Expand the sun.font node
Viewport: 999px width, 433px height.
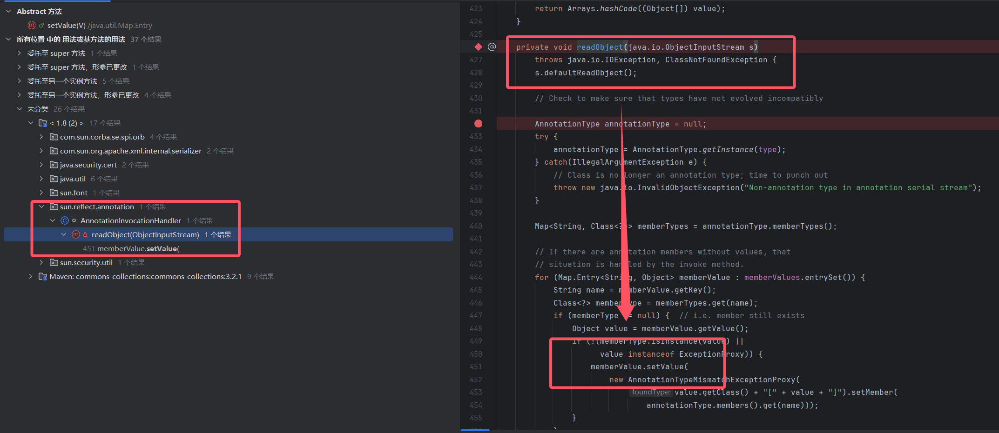tap(41, 193)
